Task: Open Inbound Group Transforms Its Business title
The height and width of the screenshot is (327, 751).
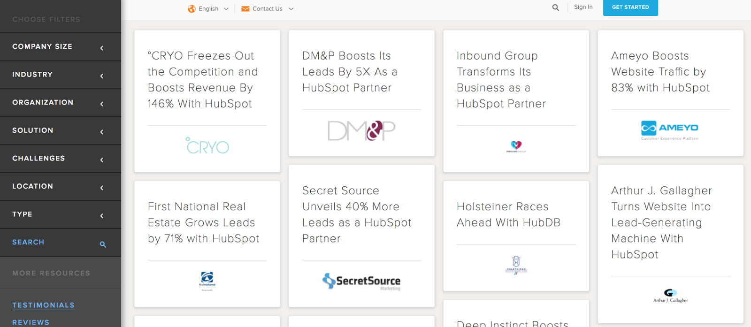Action: 501,80
